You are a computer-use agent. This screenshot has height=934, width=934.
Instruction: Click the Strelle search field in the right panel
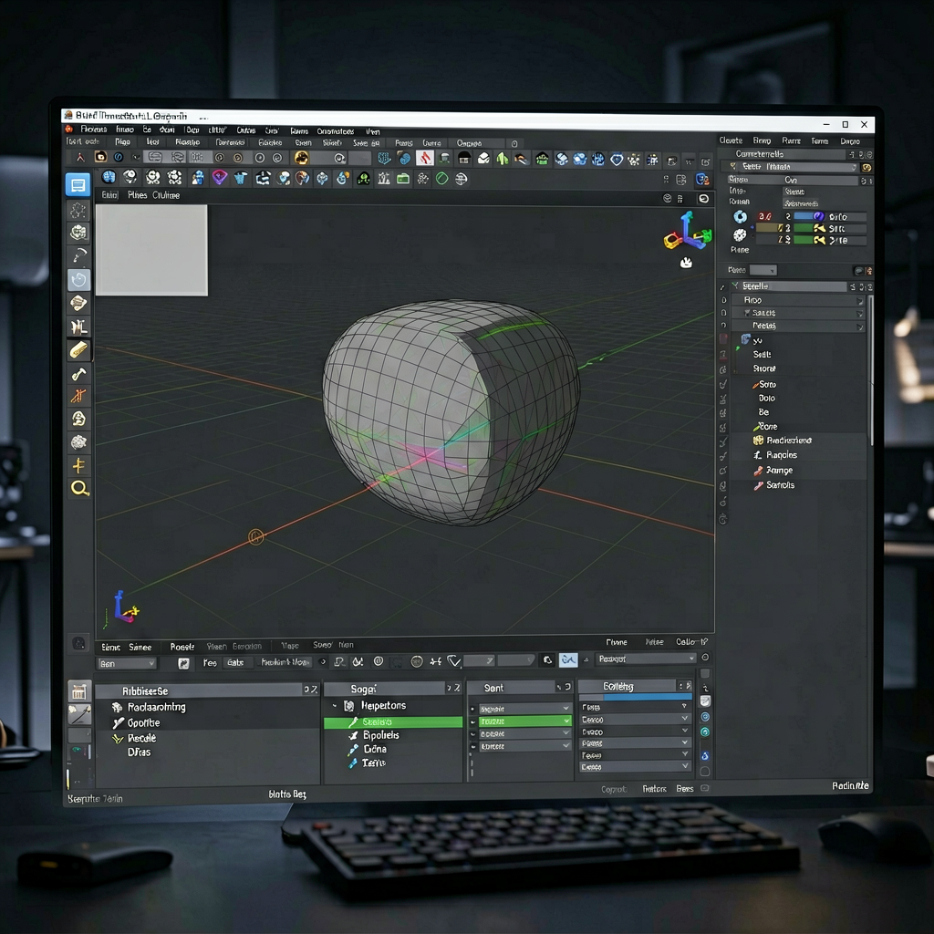point(793,286)
